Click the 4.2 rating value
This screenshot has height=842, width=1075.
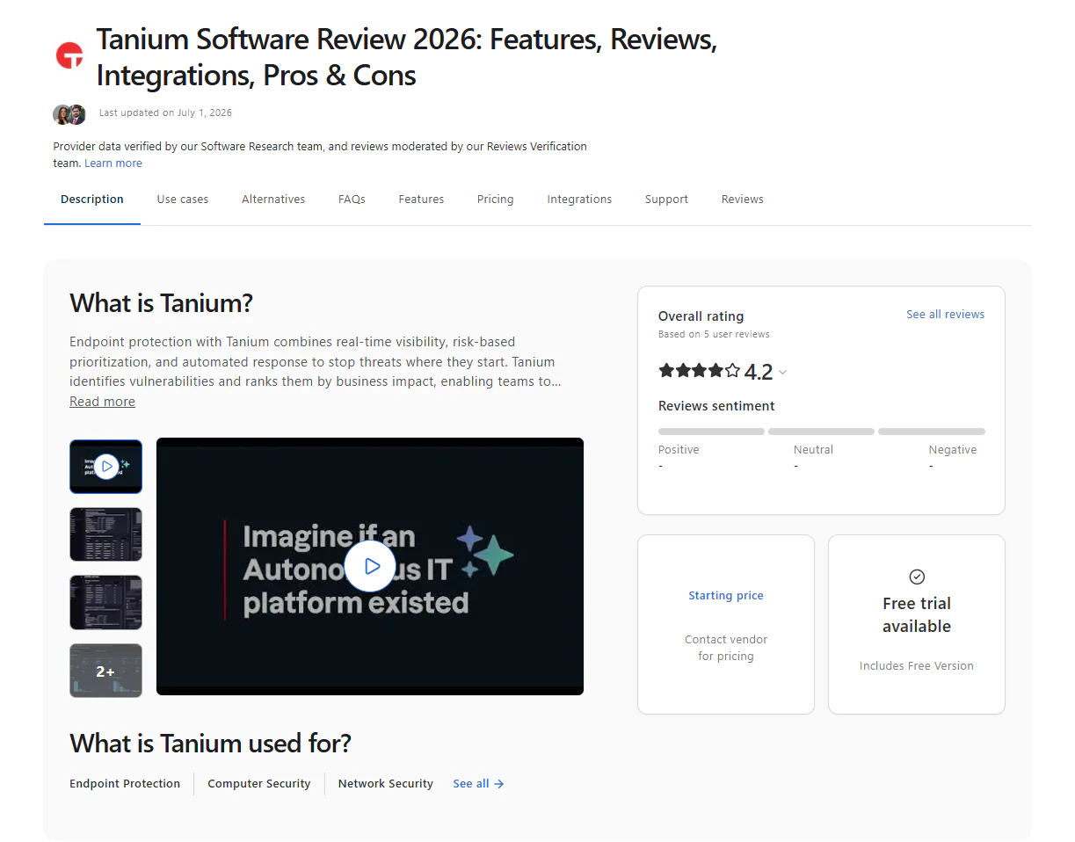(759, 372)
